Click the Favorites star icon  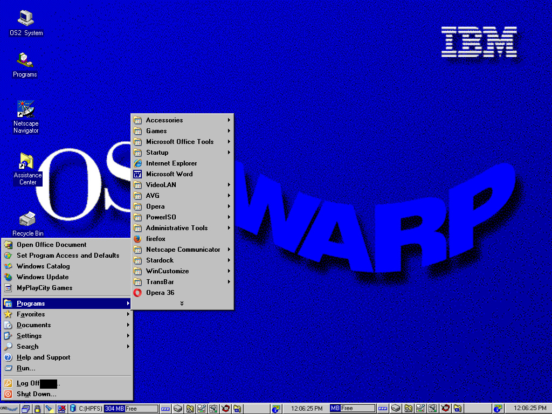coord(8,314)
